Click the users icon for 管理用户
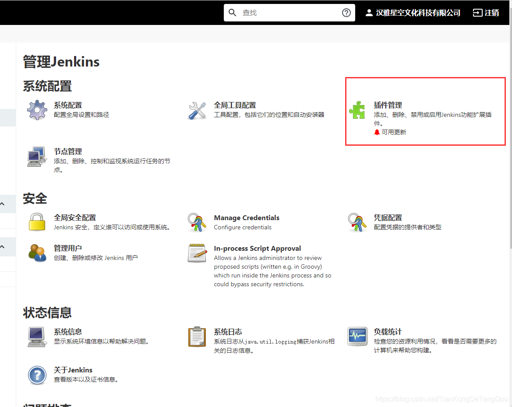Viewport: 512px width, 407px height. [x=37, y=253]
